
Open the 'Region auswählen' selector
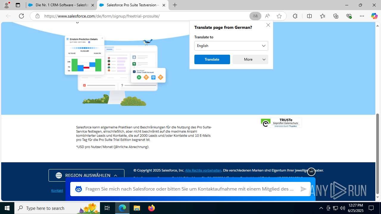coord(86,175)
